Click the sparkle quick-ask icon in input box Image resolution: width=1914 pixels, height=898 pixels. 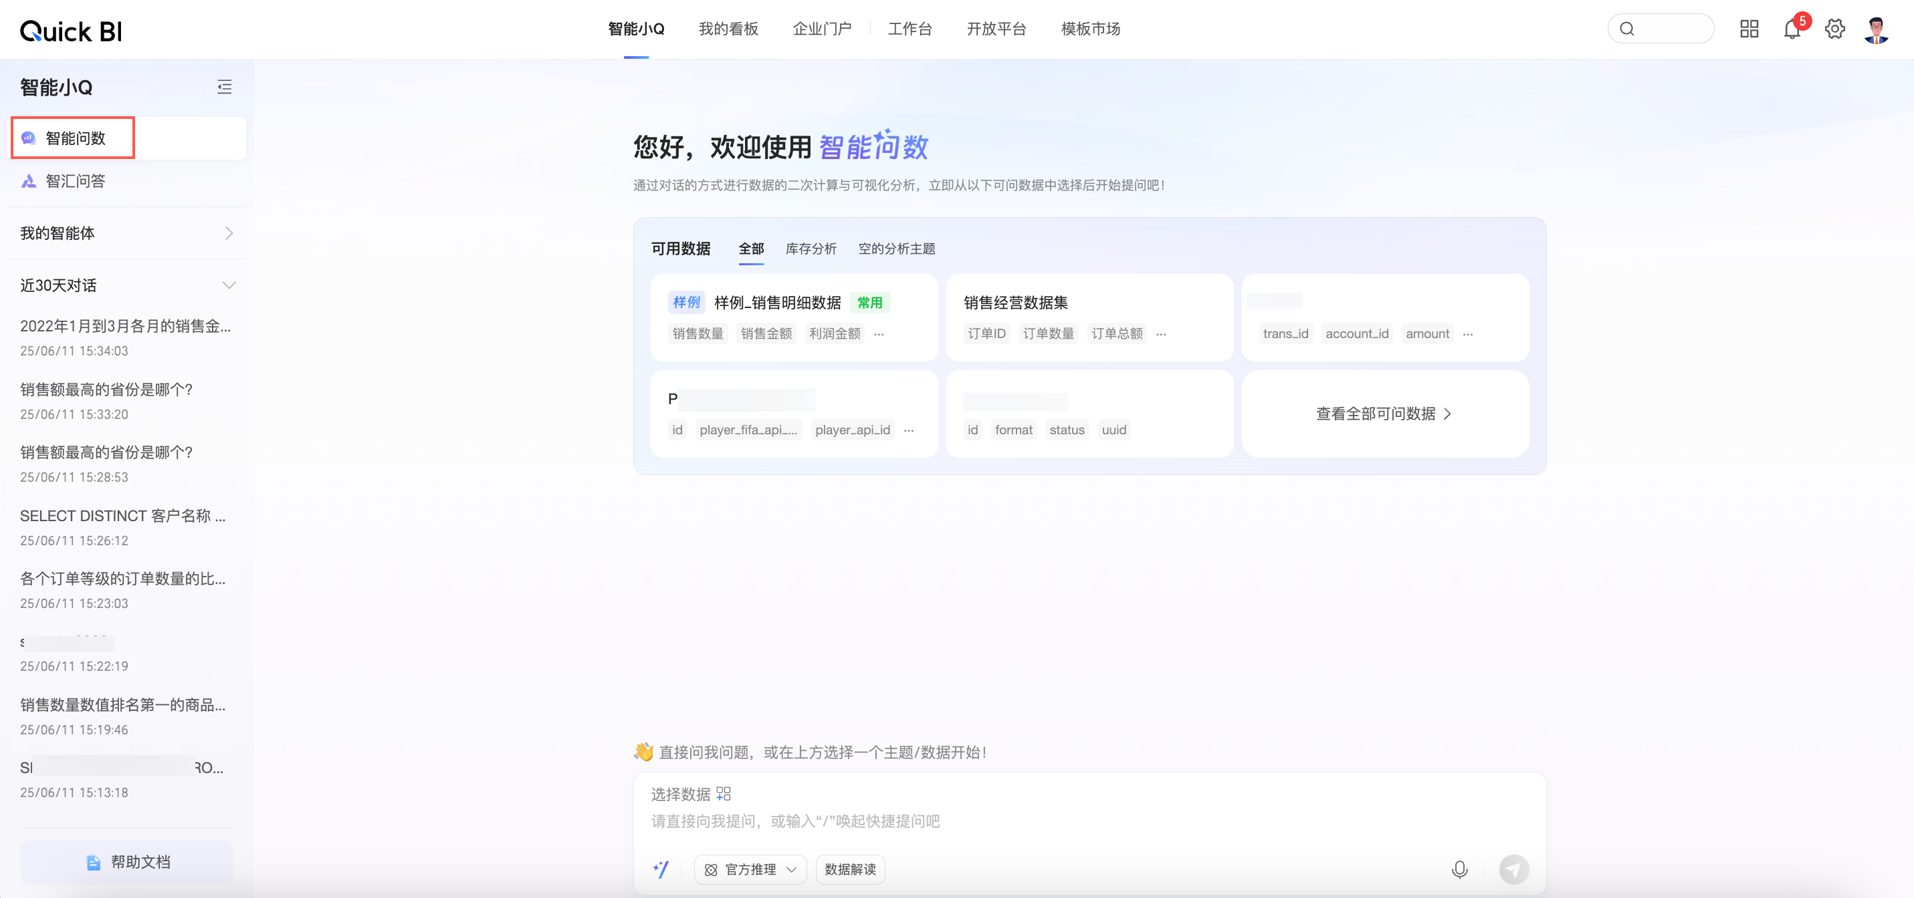(x=661, y=869)
